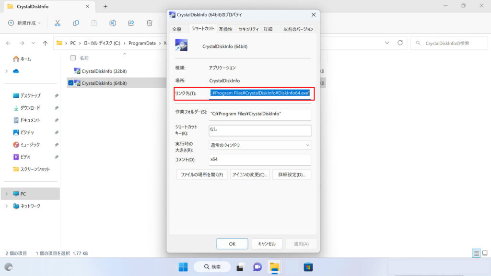The height and width of the screenshot is (276, 491).
Task: Click the weather widget icon on taskbar
Action: pyautogui.click(x=9, y=267)
